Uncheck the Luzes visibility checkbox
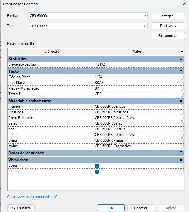 (97, 166)
